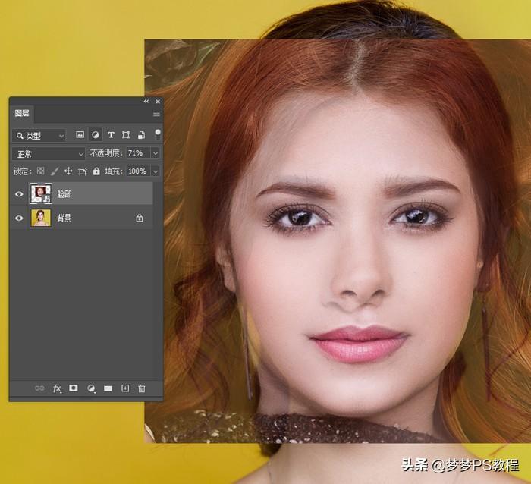Filter for shape layers
Screen dimensions: 531x484
point(126,135)
